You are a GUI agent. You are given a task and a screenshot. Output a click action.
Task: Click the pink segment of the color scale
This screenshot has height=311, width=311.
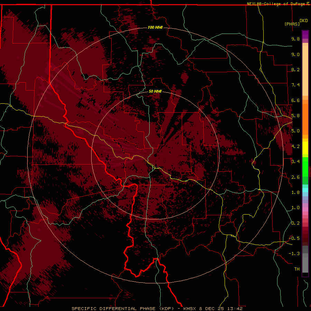[x=305, y=209]
